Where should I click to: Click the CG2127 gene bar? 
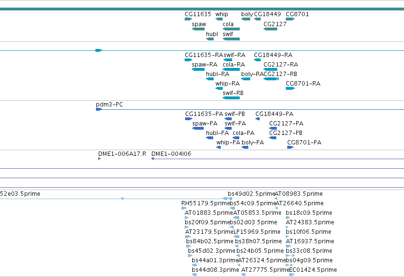click(x=270, y=29)
